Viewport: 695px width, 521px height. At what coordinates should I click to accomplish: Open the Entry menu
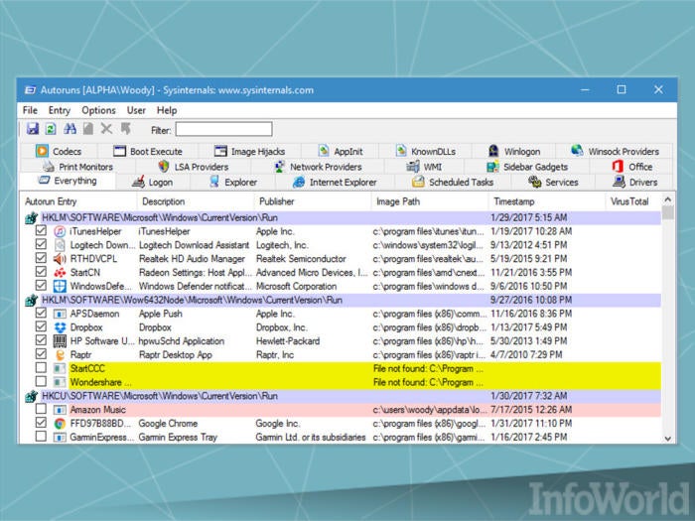pos(60,110)
